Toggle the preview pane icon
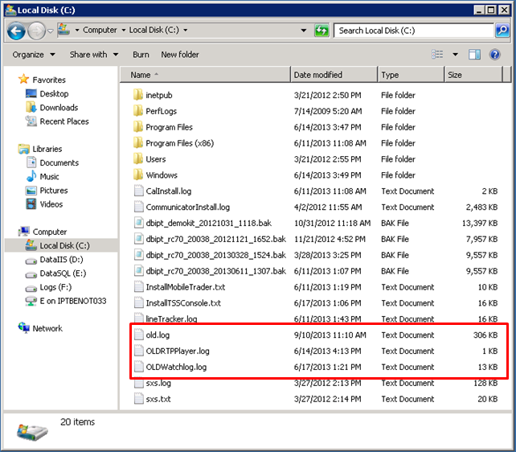The image size is (516, 452). (x=474, y=55)
